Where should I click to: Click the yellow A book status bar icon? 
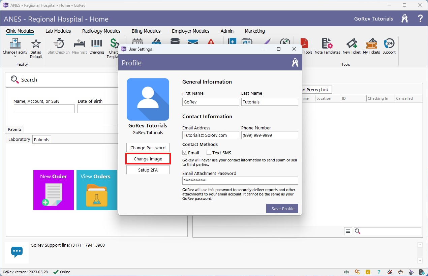click(368, 272)
